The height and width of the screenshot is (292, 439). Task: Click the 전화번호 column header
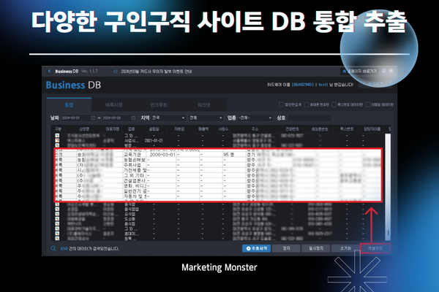tap(292, 129)
